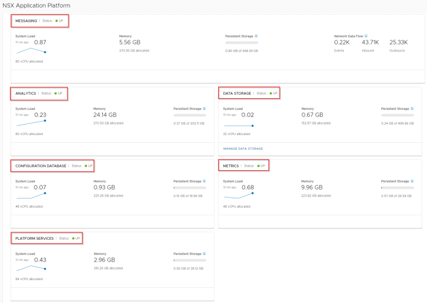The height and width of the screenshot is (303, 427).
Task: Click the Metrics persistent storage usage bar
Action: [398, 188]
